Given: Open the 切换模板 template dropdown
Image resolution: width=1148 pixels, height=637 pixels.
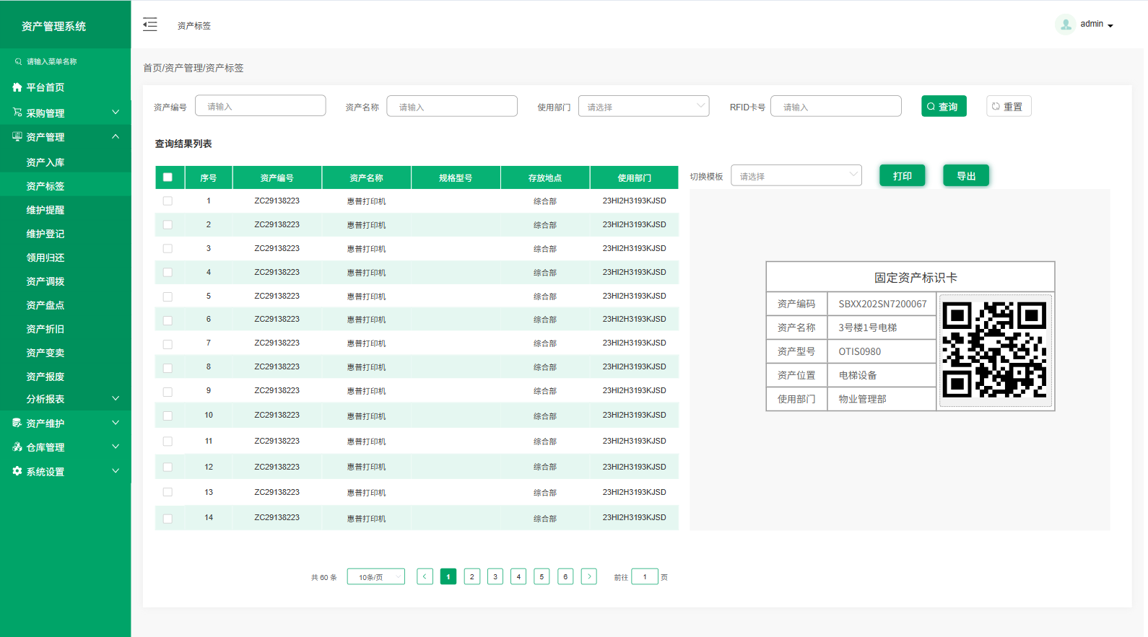Looking at the screenshot, I should pos(796,176).
